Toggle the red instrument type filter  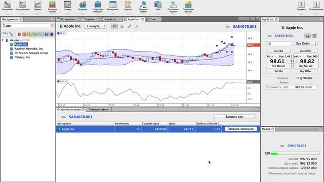[19, 34]
